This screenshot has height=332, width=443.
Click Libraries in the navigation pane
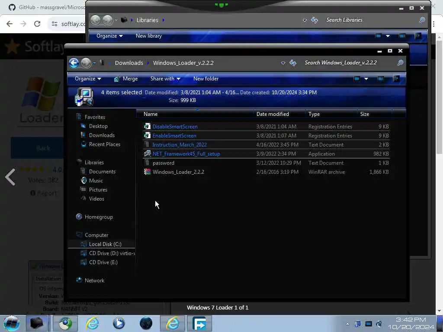click(94, 163)
